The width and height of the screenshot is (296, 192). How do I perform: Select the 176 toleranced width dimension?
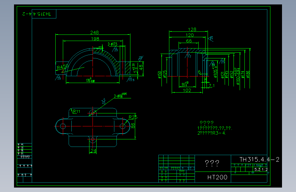tap(90, 80)
